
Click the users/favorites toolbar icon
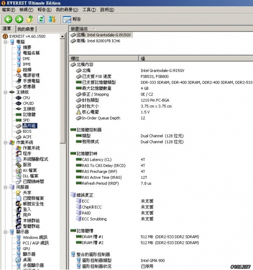(52, 19)
